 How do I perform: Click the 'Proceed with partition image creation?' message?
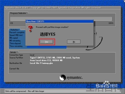(x=52, y=27)
